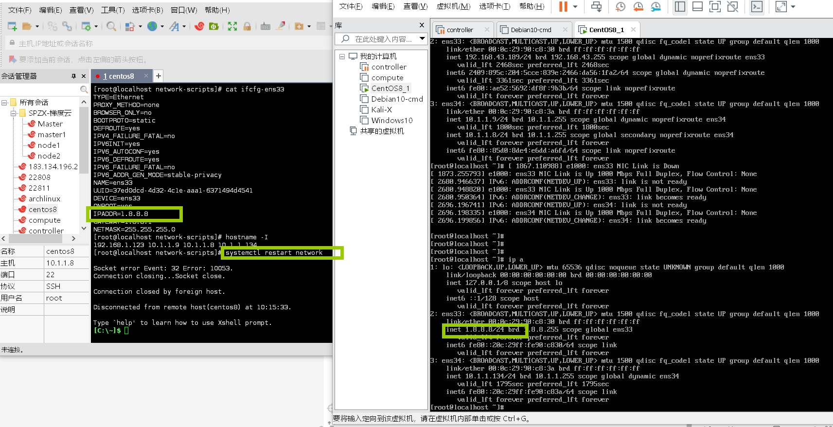
Task: Collapse the 我的计算机 tree node in VMware
Action: tap(342, 56)
